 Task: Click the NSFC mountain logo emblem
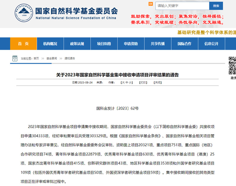pos(23,13)
